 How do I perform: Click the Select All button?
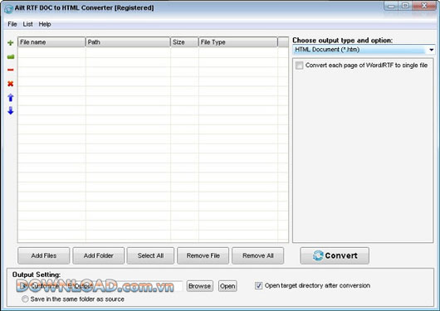[150, 255]
